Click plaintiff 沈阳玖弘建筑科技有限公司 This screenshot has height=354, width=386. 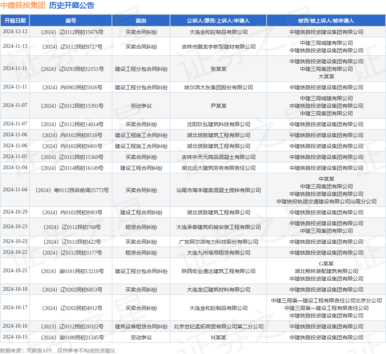[x=219, y=124]
